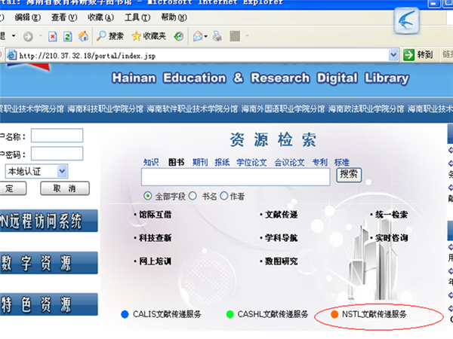
Task: Open the Mail icon dropdown arrow
Action: click(x=205, y=36)
